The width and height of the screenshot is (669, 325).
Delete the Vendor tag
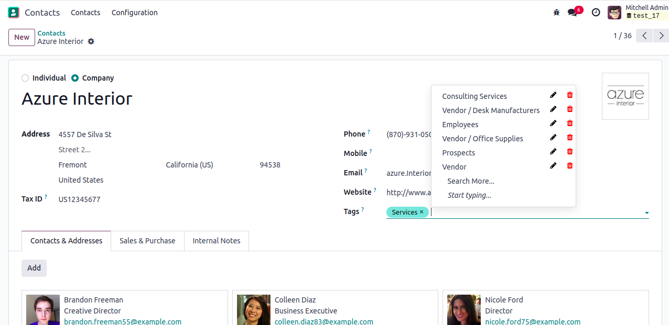[x=570, y=166]
